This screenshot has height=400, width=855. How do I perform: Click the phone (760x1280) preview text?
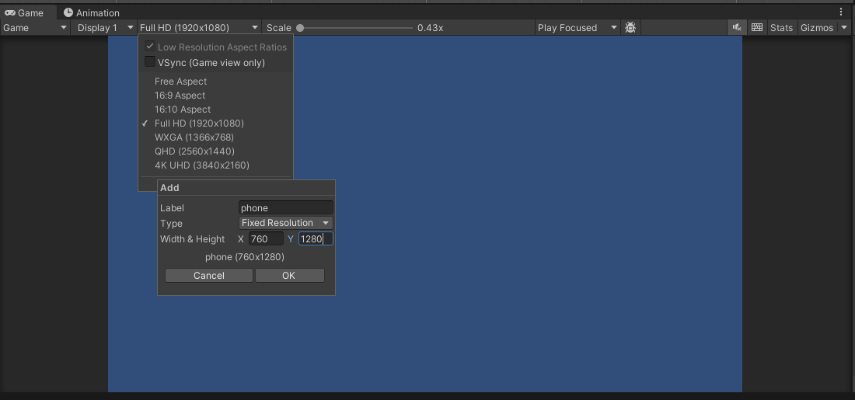245,256
